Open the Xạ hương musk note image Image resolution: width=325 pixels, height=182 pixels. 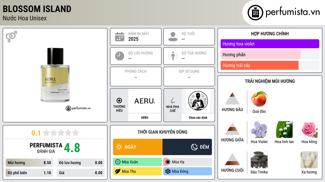click(x=309, y=160)
